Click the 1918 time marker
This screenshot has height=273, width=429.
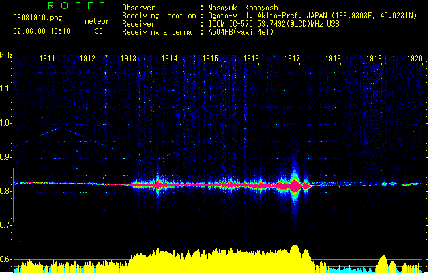tap(333, 59)
